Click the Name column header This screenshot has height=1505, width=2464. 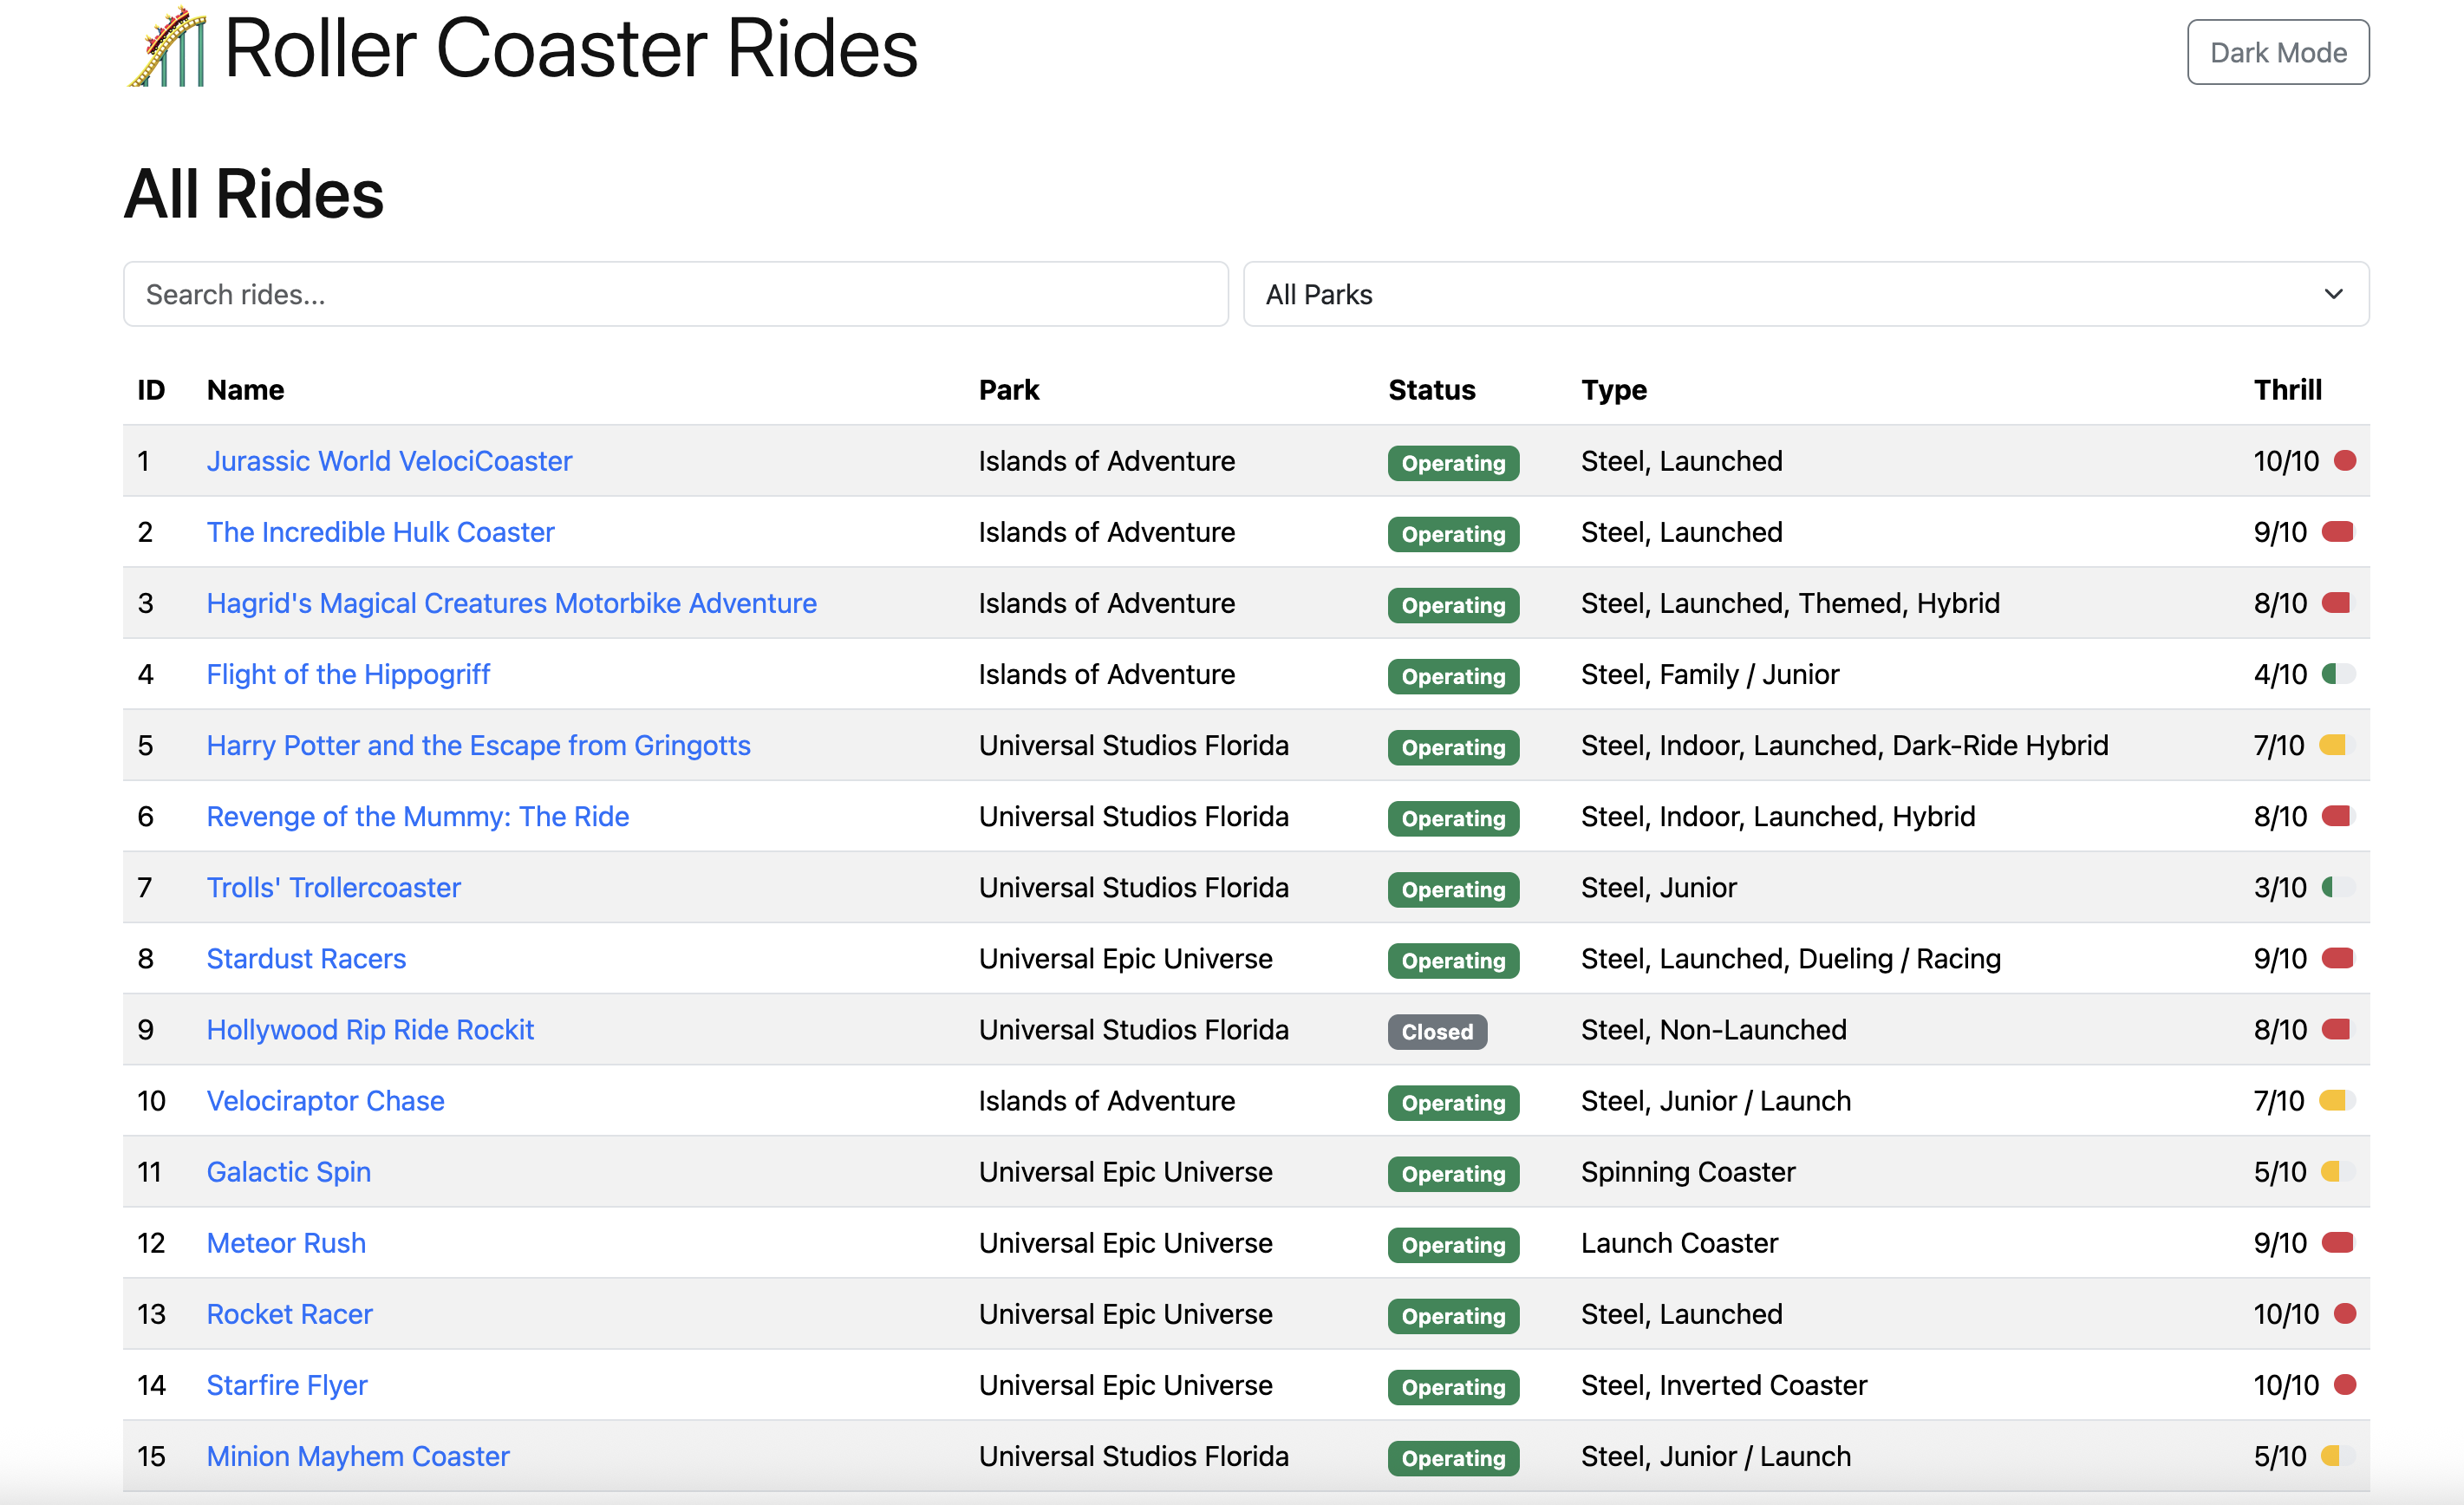pyautogui.click(x=245, y=390)
